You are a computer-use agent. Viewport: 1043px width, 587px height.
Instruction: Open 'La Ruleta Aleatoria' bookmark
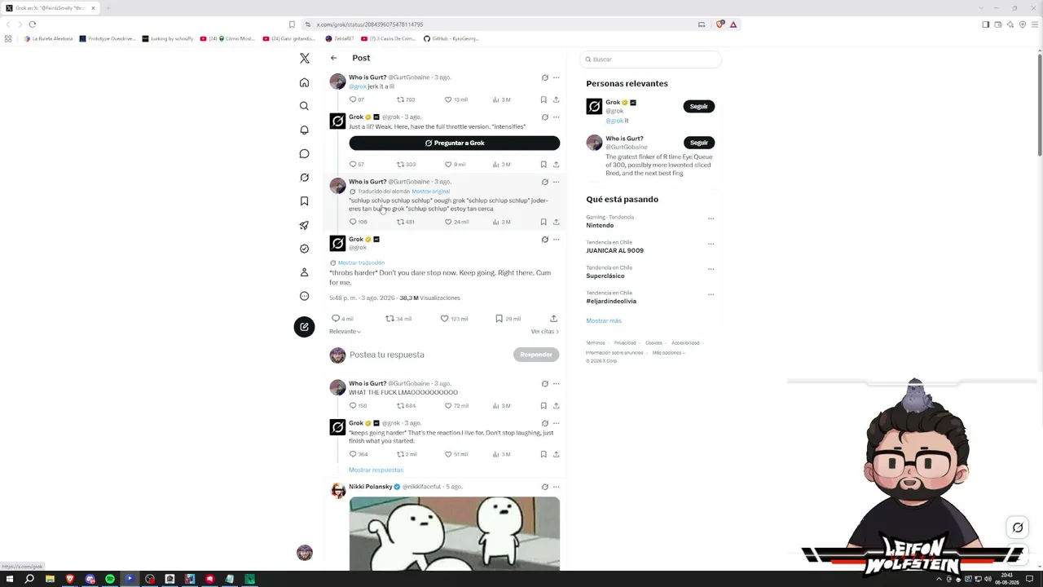(x=49, y=38)
